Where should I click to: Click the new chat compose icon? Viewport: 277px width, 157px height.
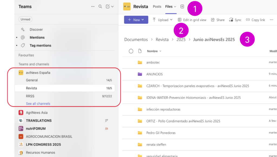[108, 6]
